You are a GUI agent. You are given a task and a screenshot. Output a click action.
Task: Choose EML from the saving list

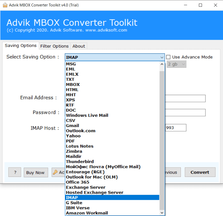point(112,69)
